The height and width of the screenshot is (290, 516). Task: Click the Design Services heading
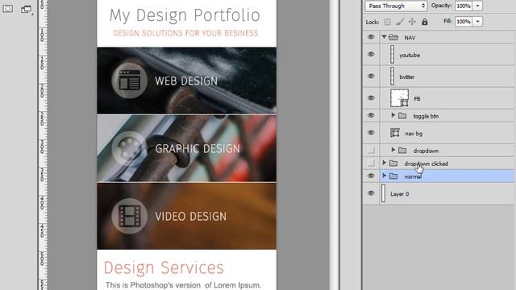point(164,267)
